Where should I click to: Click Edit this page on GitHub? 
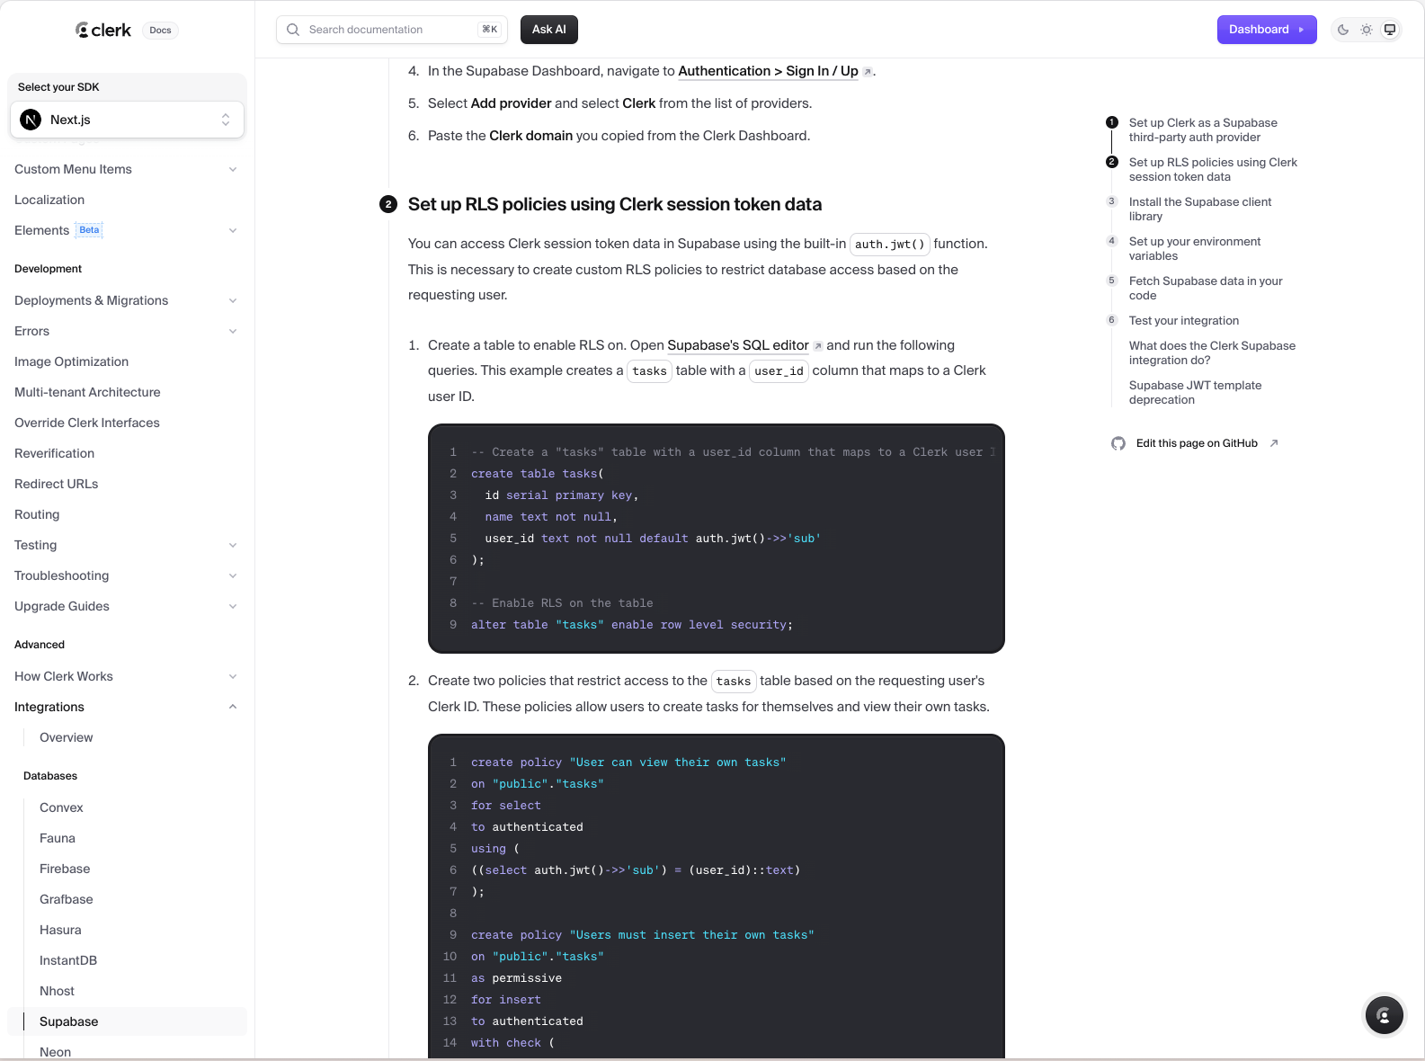(1197, 443)
